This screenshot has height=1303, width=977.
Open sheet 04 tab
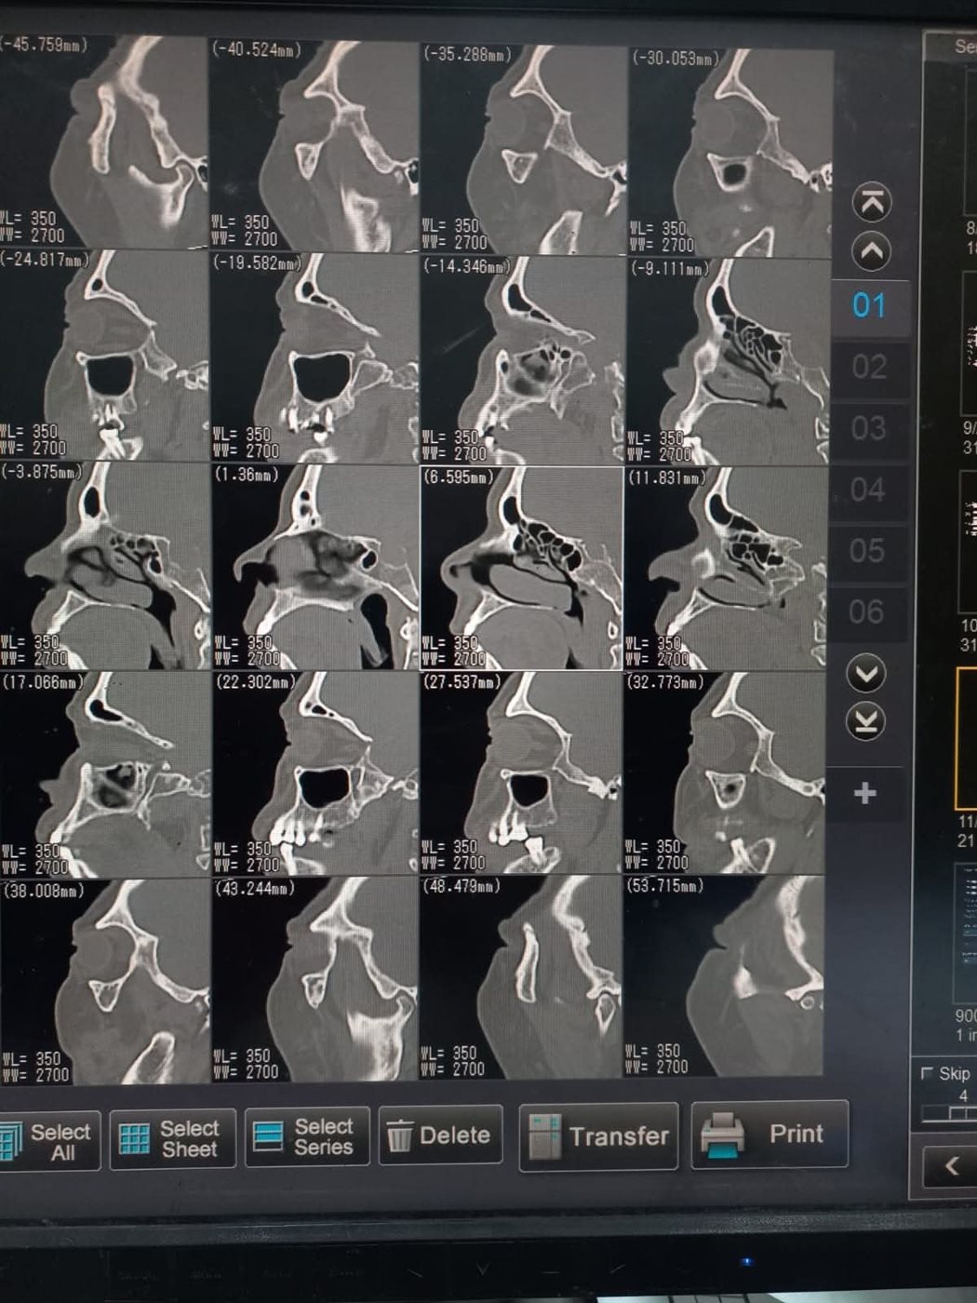click(x=867, y=490)
